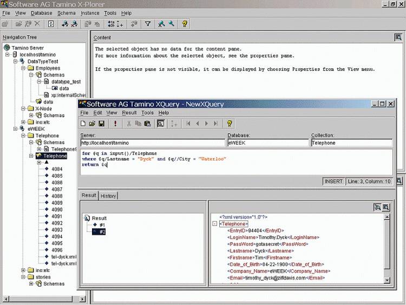The height and width of the screenshot is (305, 406).
Task: Click navigation tree horizontal scrollbar right arrow
Action: (82, 299)
